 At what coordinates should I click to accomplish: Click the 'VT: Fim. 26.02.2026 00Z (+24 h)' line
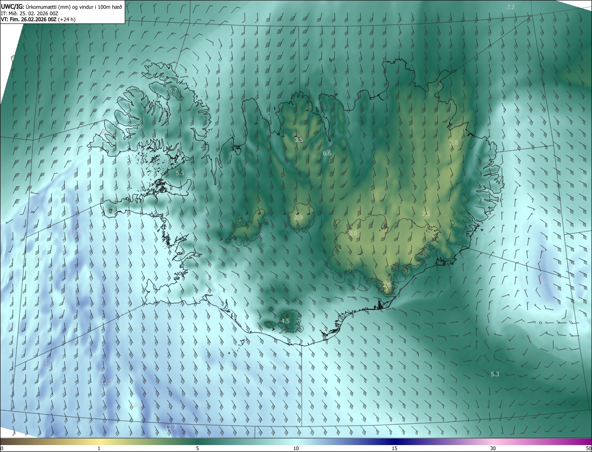coord(38,19)
